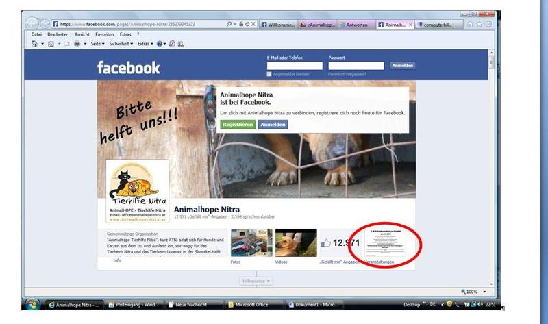This screenshot has width=548, height=324.
Task: Open the zoom level 100% dropdown arrow
Action: [x=484, y=292]
